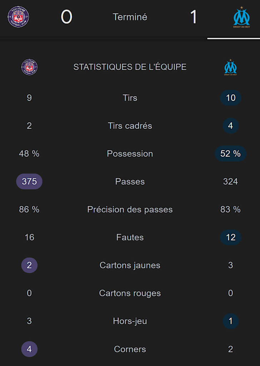The width and height of the screenshot is (260, 366).
Task: Click the "Tirs cadrés" stat label
Action: pos(130,126)
